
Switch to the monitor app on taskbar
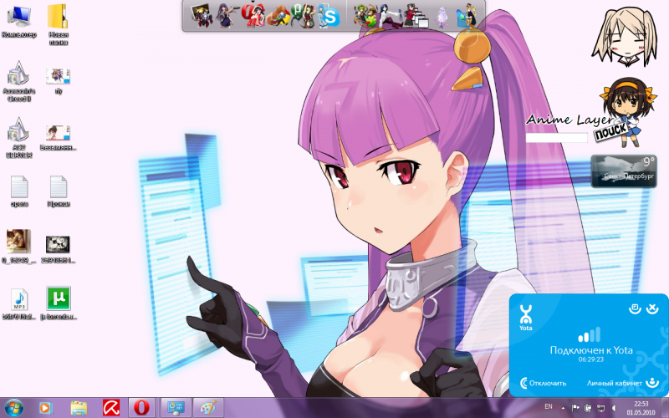point(176,408)
